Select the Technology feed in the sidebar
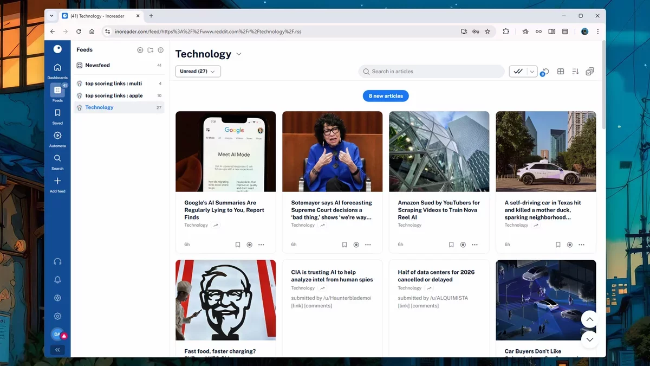Image resolution: width=650 pixels, height=366 pixels. [99, 107]
